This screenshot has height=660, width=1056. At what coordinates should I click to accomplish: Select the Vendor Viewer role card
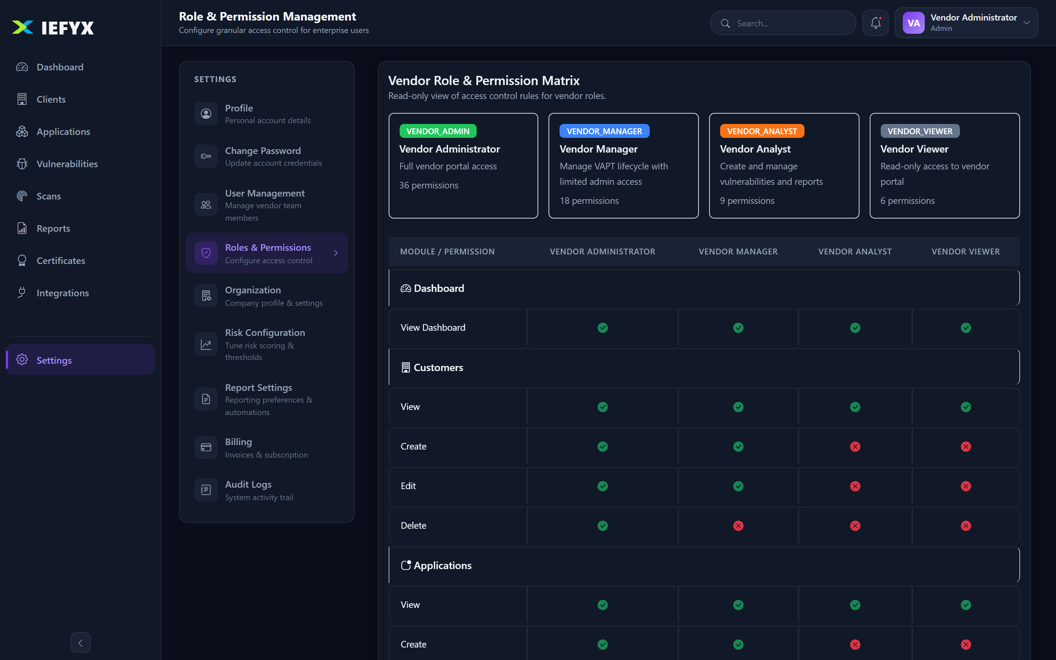pyautogui.click(x=944, y=166)
